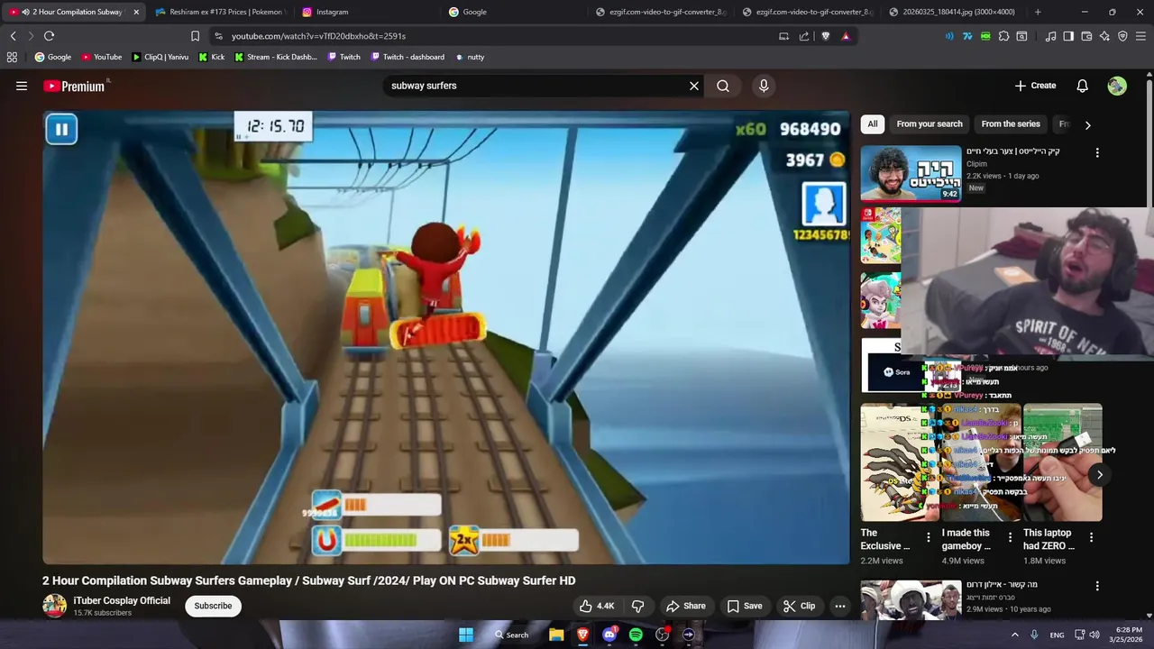
Task: Subscribe to iTuber Cosplay Official
Action: [x=213, y=606]
